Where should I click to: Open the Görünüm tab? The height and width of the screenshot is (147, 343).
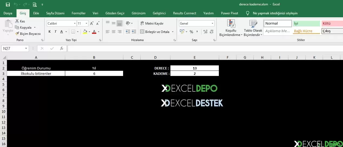coord(139,13)
